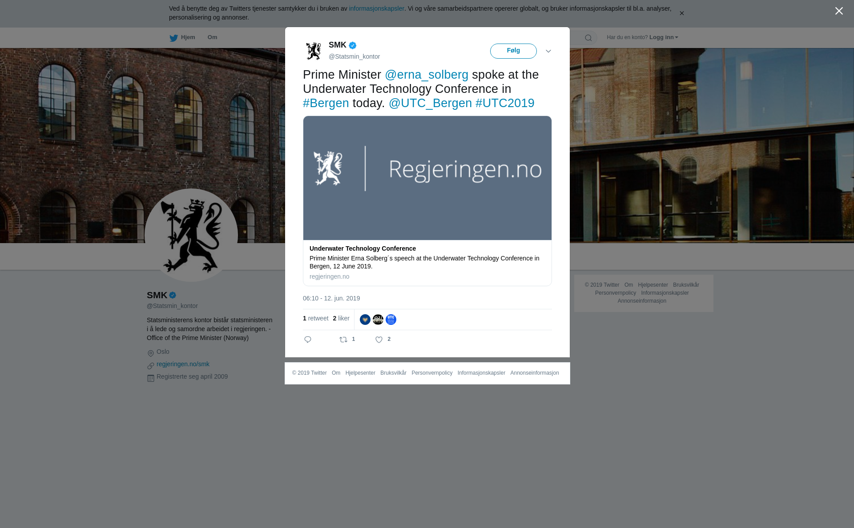Click the regjeringen.no/smk profile link
The image size is (854, 528).
click(x=183, y=364)
